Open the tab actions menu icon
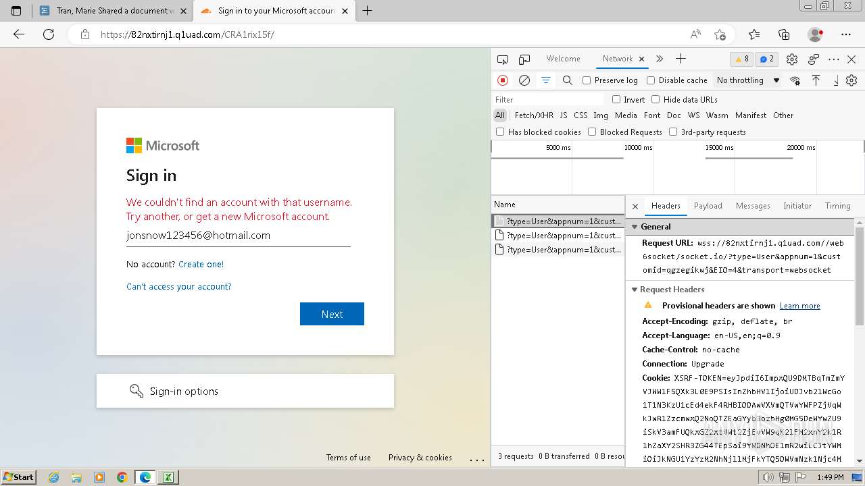 click(17, 11)
